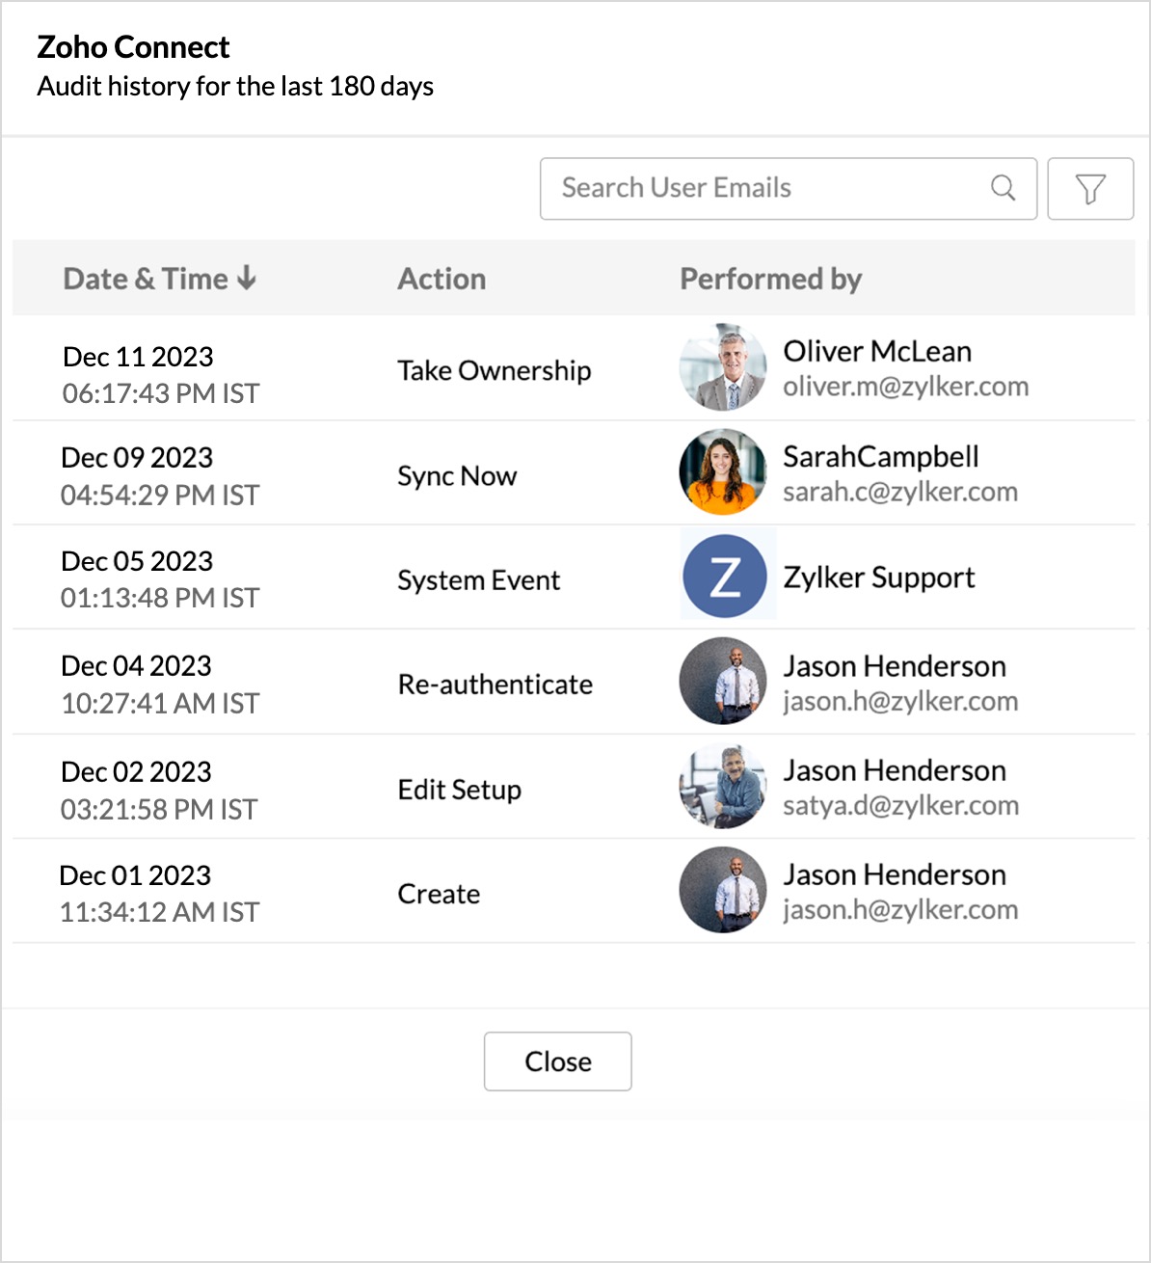The height and width of the screenshot is (1263, 1151).
Task: Click the search magnifier icon
Action: tap(1003, 188)
